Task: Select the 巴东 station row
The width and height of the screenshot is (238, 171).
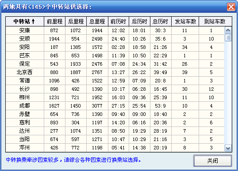Action: pos(115,56)
